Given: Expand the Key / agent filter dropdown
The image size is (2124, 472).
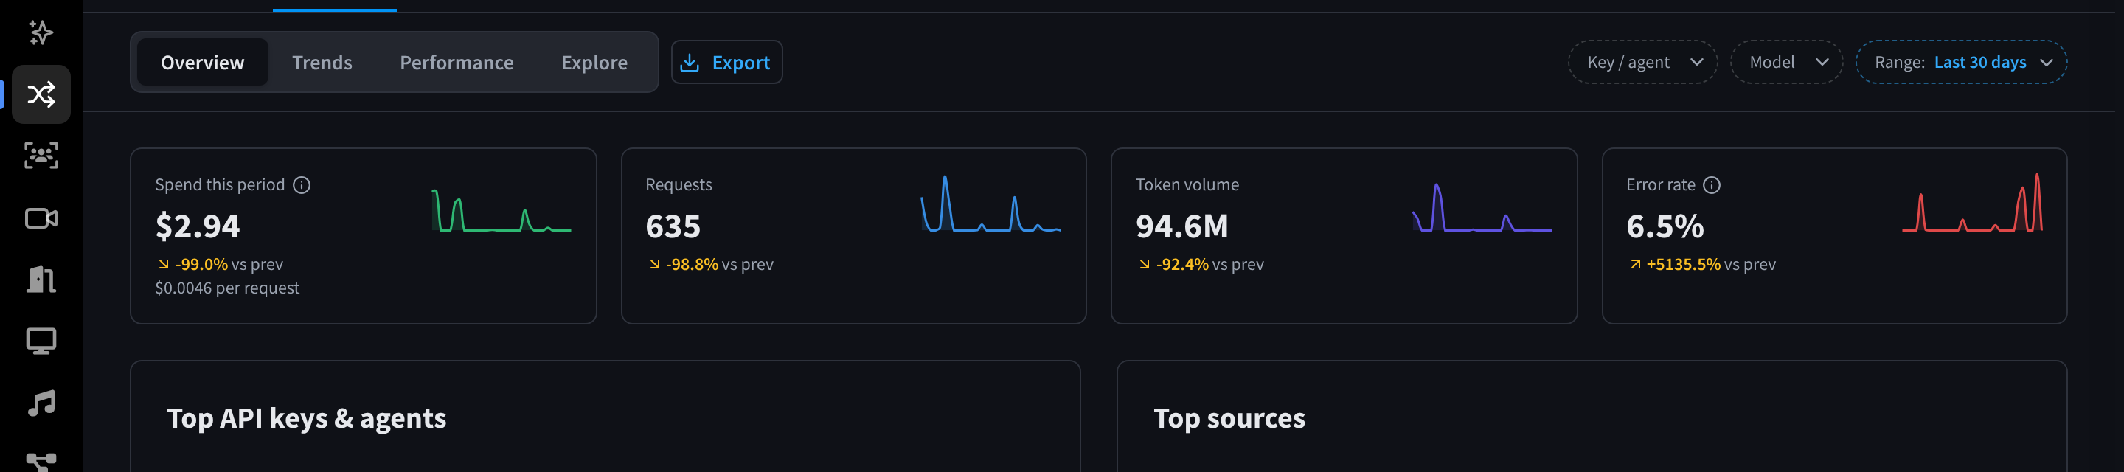Looking at the screenshot, I should pyautogui.click(x=1642, y=62).
